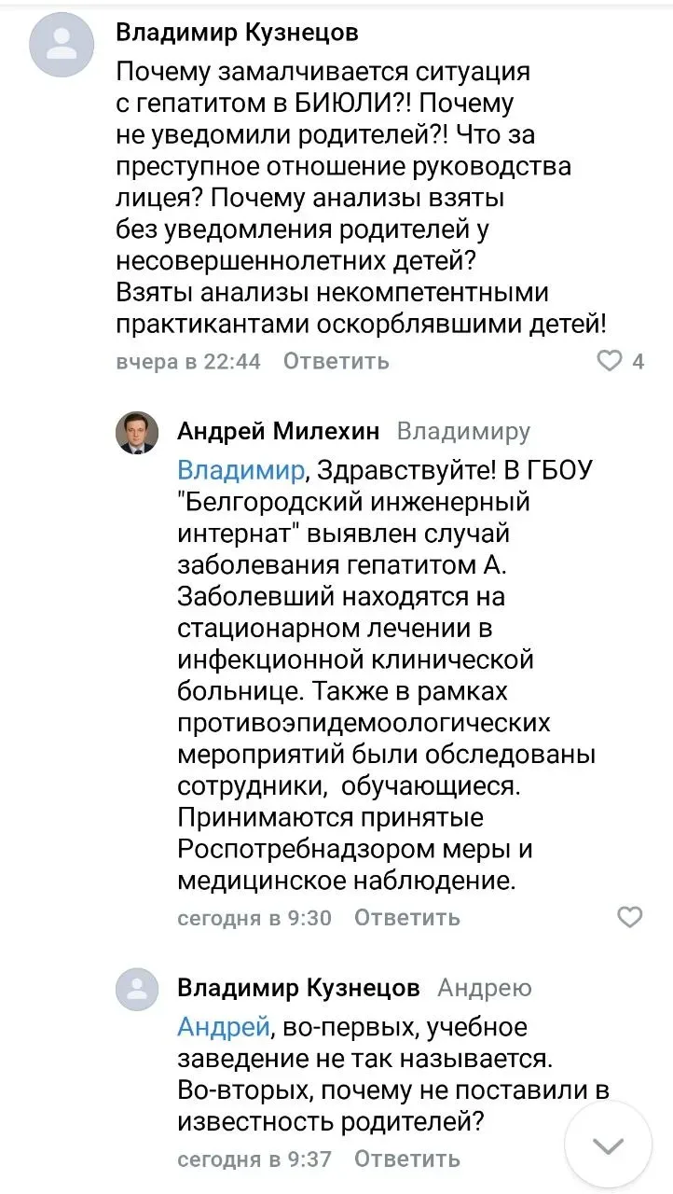Open the "сегодня в 9:37" timestamp

(x=254, y=1159)
